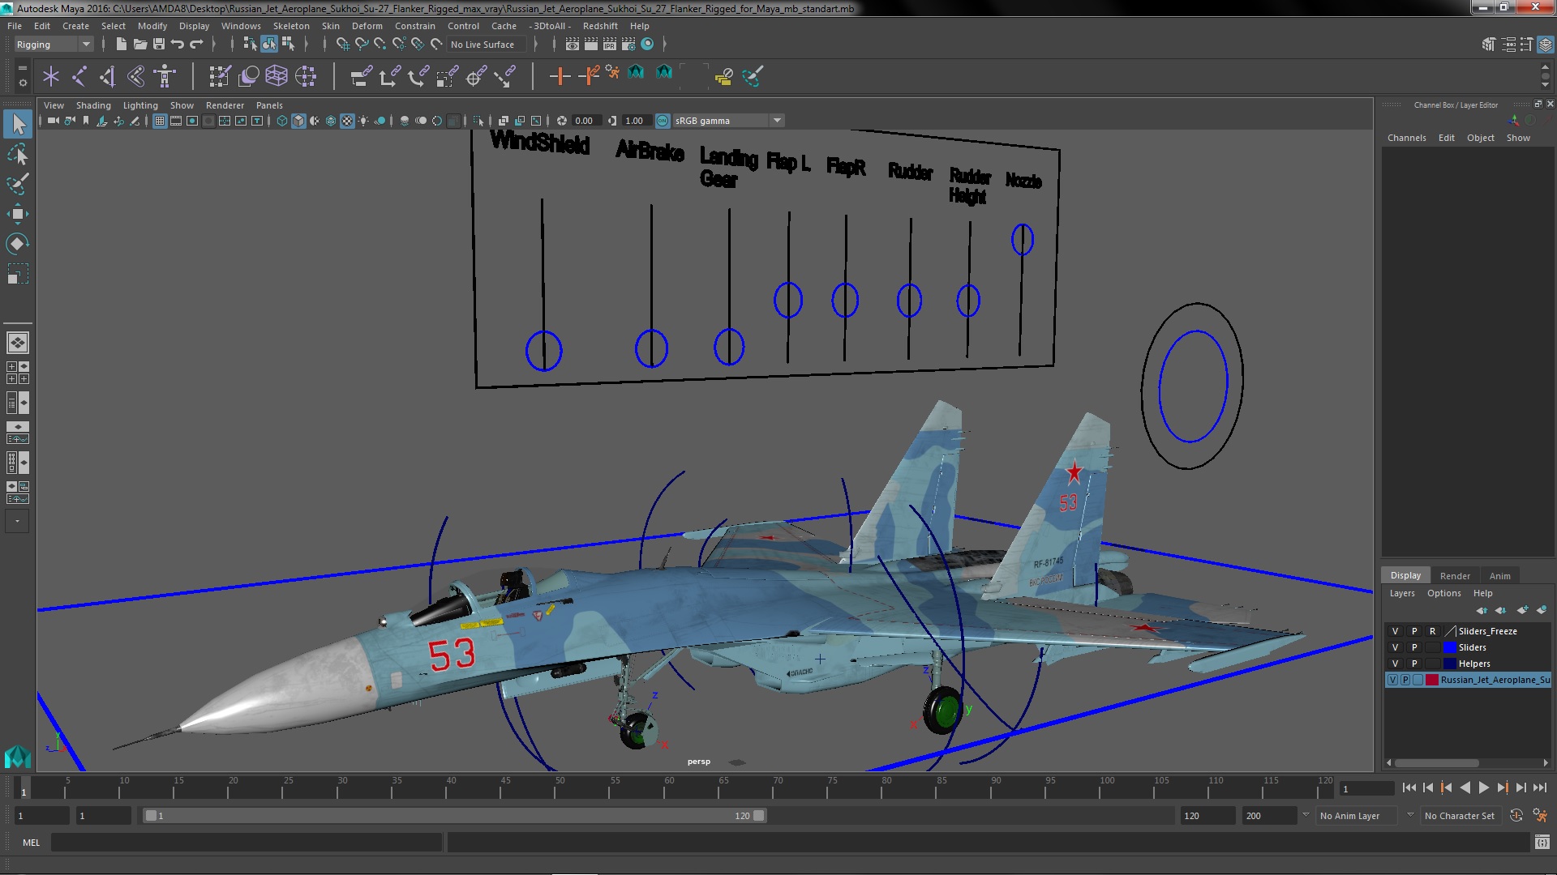This screenshot has width=1557, height=875.
Task: Click the Create Lattice shelf icon
Action: 277,76
